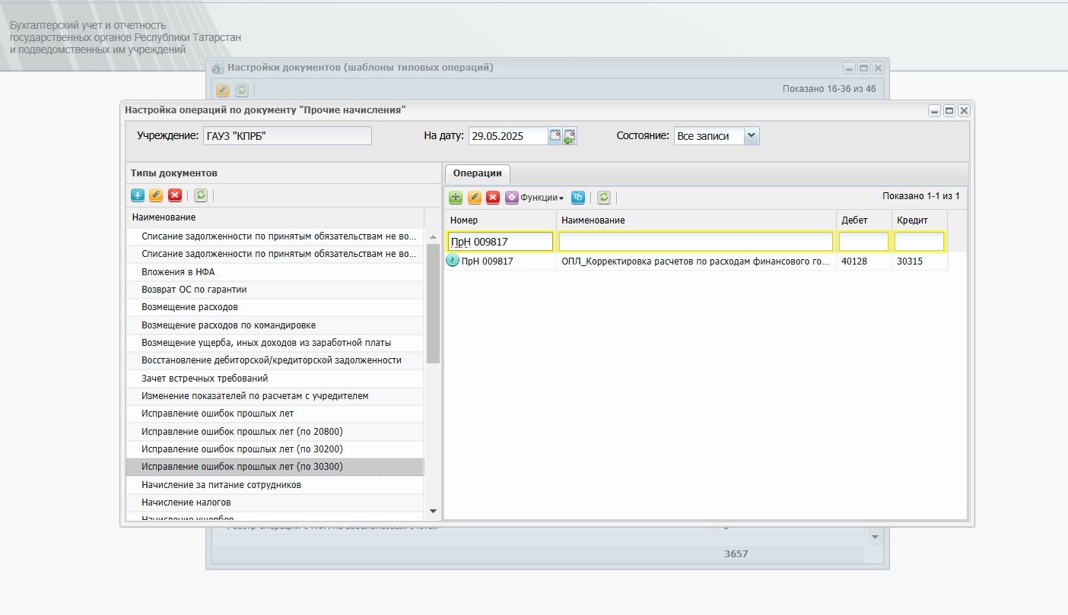
Task: Import document types with blue arrow icon
Action: [x=138, y=195]
